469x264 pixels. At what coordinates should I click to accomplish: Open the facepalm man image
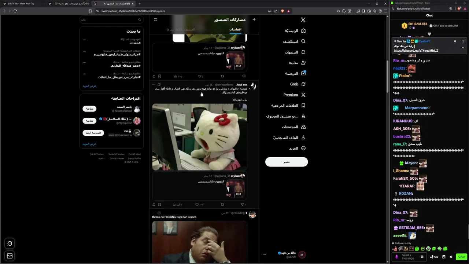tap(200, 242)
